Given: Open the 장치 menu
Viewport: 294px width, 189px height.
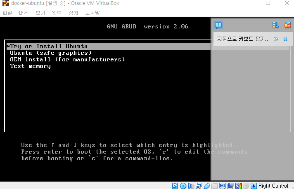Looking at the screenshot, I should coord(73,13).
